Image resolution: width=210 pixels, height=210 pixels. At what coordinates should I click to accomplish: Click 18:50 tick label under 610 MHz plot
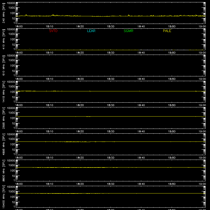coord(172,79)
